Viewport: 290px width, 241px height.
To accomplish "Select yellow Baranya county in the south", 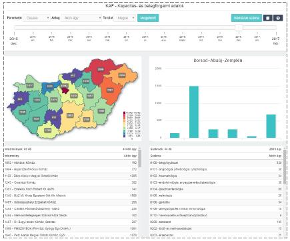I will pyautogui.click(x=47, y=130).
